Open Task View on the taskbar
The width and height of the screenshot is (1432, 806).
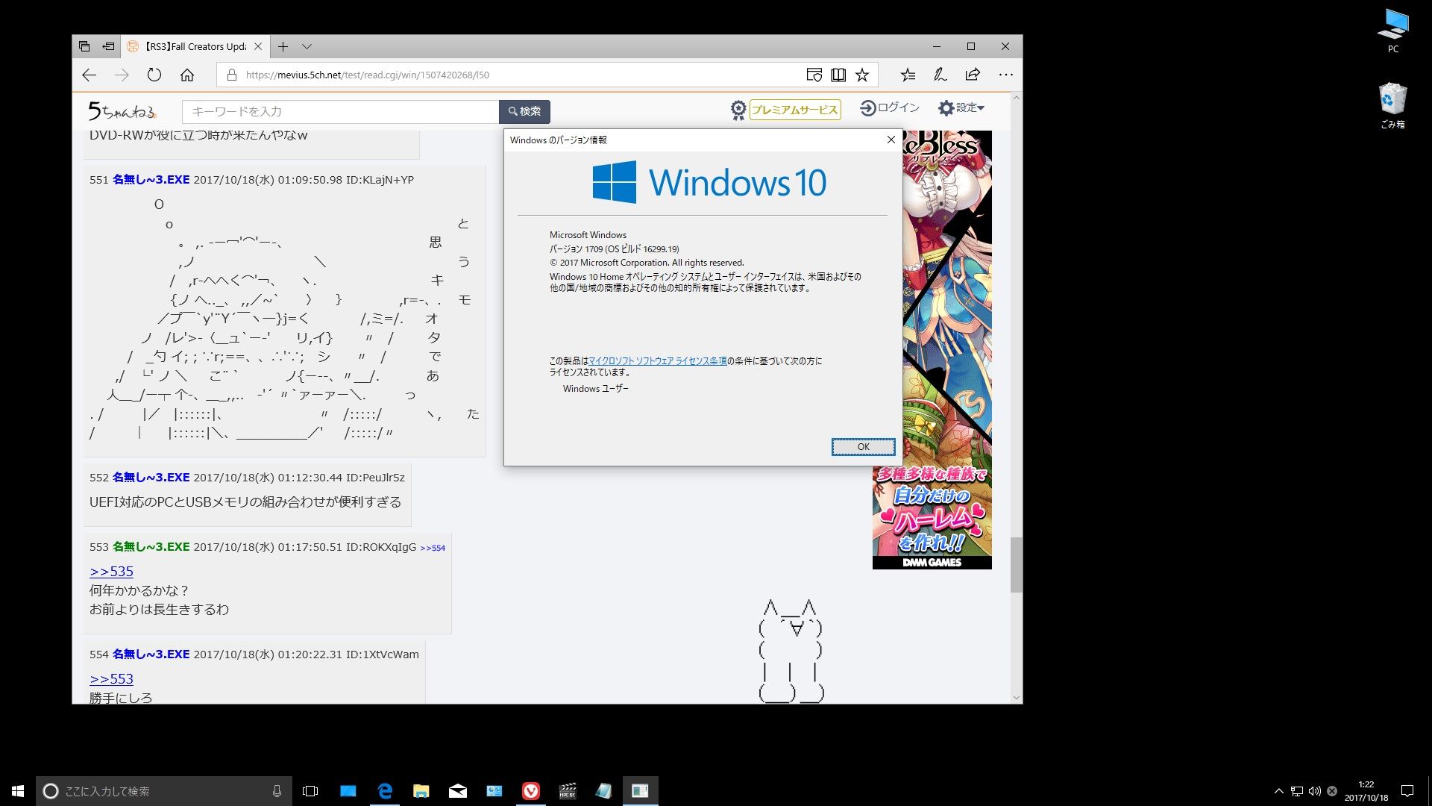pyautogui.click(x=310, y=791)
